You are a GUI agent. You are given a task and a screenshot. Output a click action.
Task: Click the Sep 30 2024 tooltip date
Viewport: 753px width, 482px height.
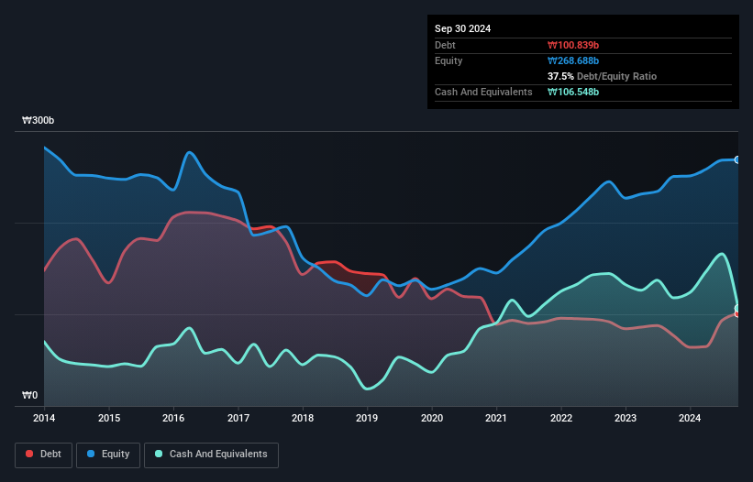click(462, 28)
